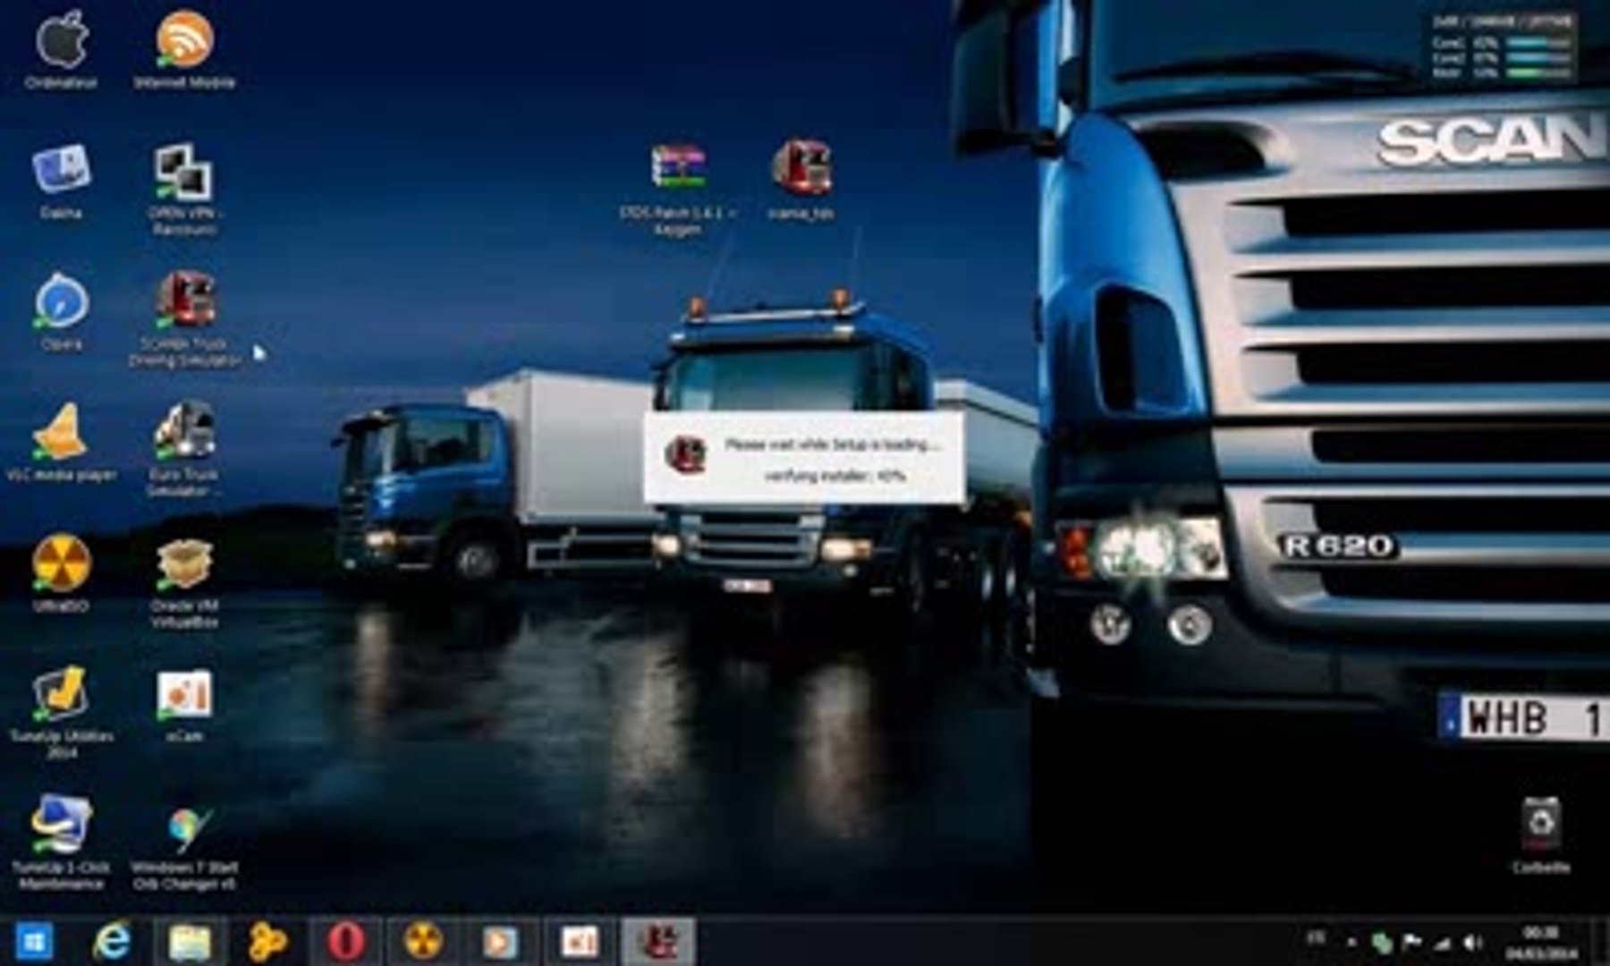Open the OPEN VPN Raccourci shortcut
Image resolution: width=1610 pixels, height=966 pixels.
[x=184, y=190]
